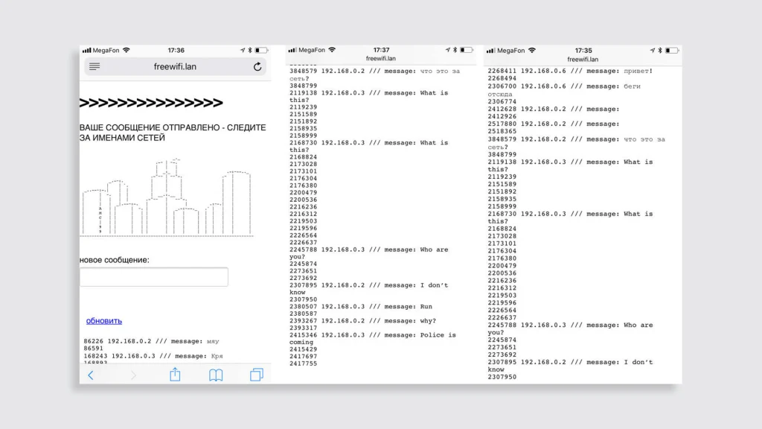
Task: Tap the 17:36 clock in the status bar
Action: [x=176, y=50]
